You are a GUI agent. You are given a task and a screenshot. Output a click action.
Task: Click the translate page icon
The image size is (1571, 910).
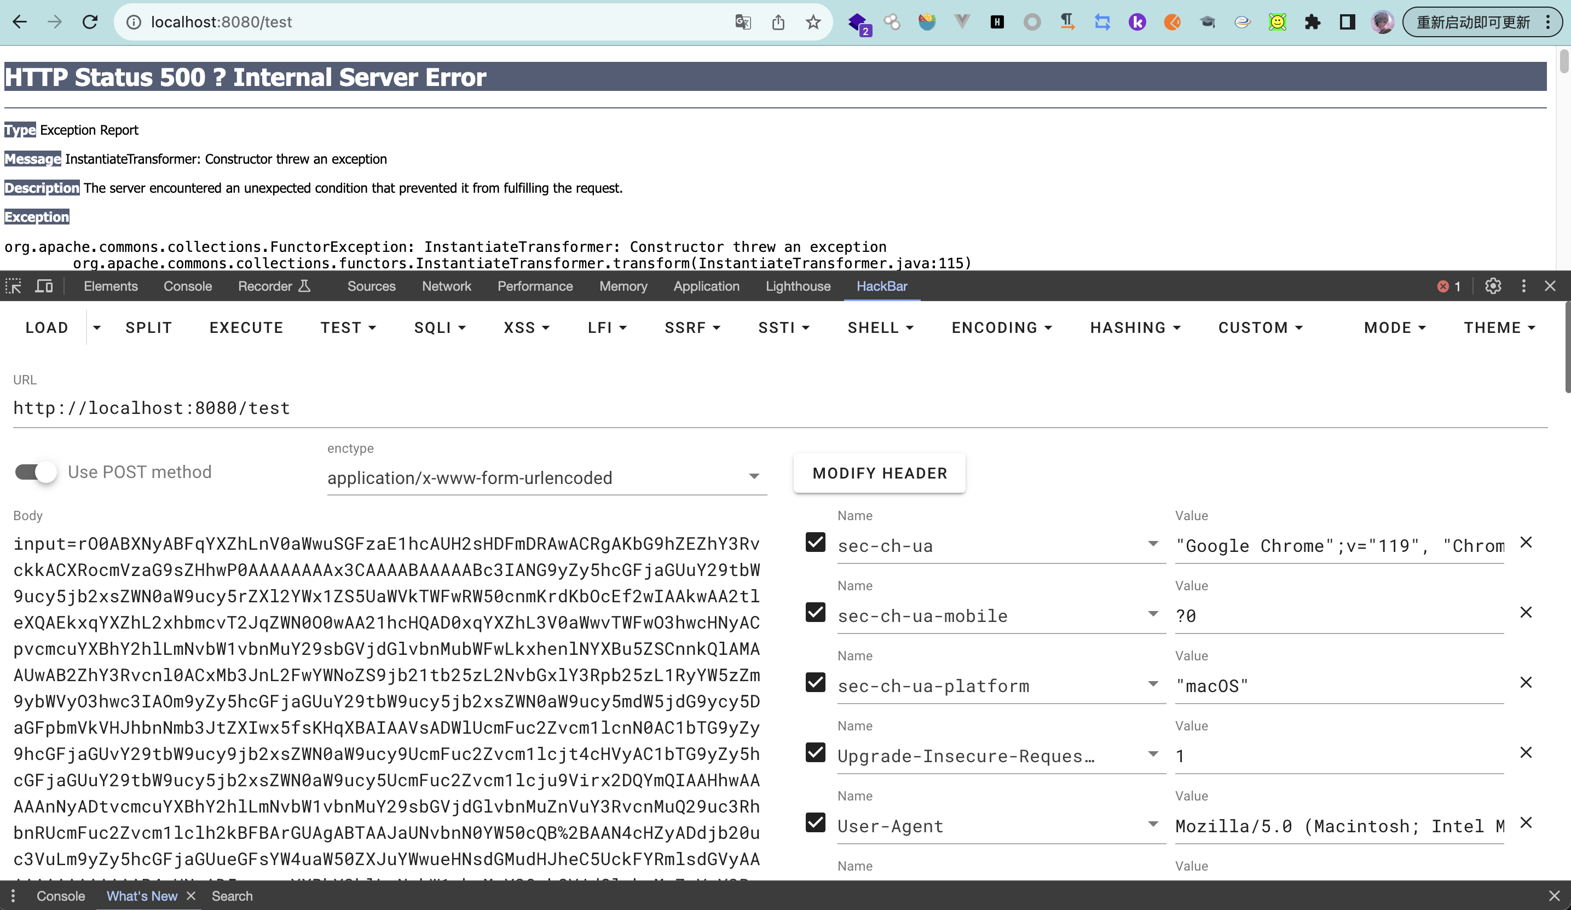point(742,22)
